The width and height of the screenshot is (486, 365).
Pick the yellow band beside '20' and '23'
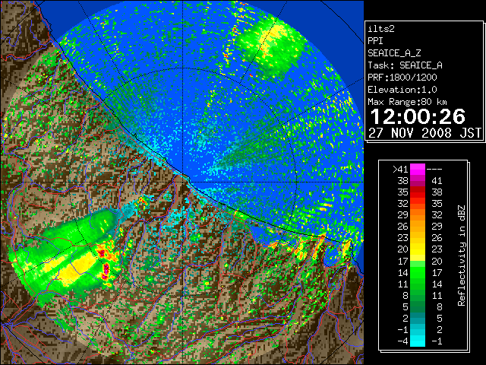pyautogui.click(x=418, y=249)
